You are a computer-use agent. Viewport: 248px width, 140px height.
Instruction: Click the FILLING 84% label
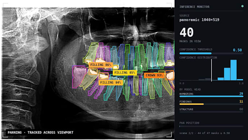111,83
